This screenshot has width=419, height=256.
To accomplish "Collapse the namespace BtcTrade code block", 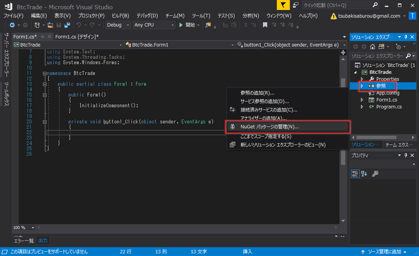I will tap(45, 73).
